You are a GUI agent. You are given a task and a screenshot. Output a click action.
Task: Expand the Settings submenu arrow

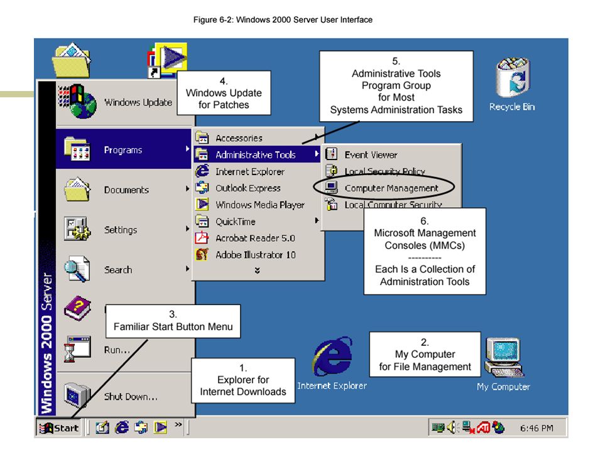pos(187,229)
